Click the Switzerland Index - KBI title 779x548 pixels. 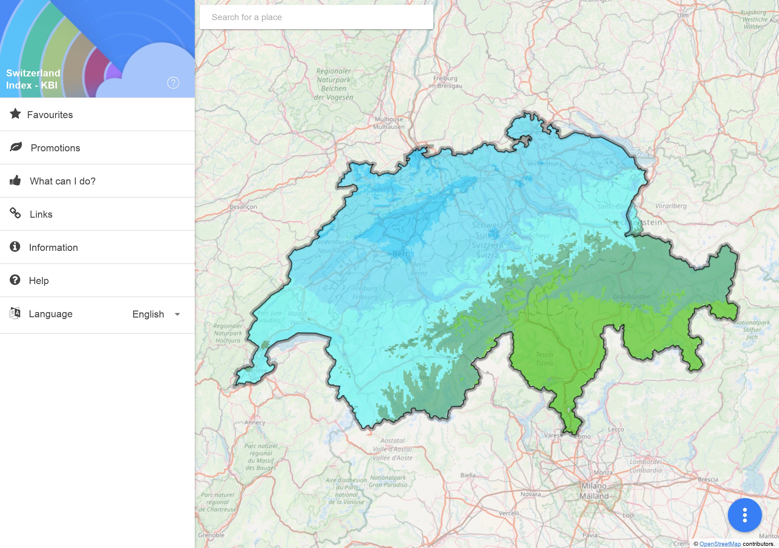click(33, 79)
